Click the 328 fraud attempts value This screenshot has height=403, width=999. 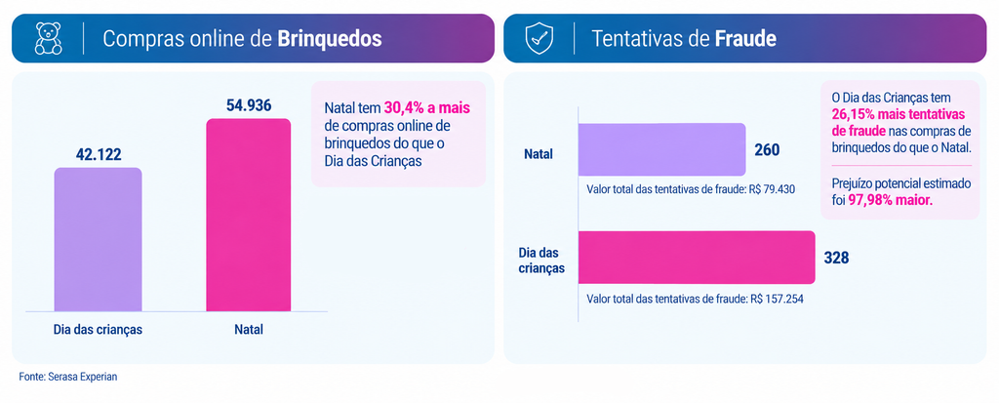836,258
